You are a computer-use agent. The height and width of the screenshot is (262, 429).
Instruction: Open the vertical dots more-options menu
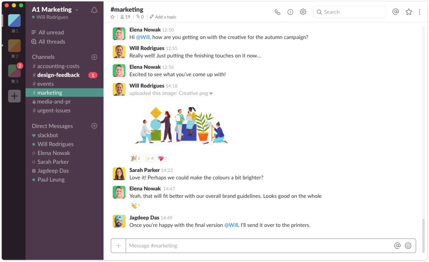coord(419,12)
